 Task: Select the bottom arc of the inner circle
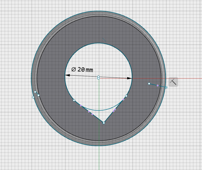(x=99, y=110)
